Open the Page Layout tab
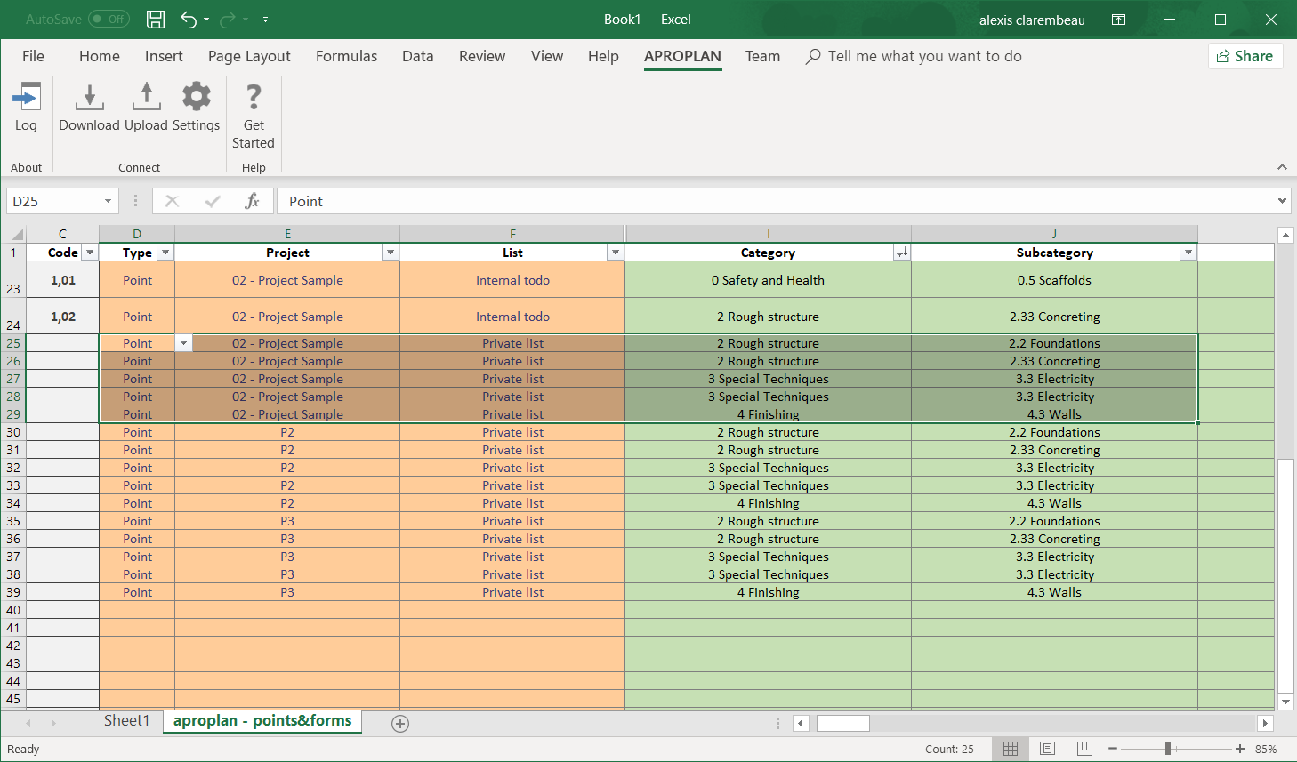Screen dimensions: 1297x762 [249, 57]
